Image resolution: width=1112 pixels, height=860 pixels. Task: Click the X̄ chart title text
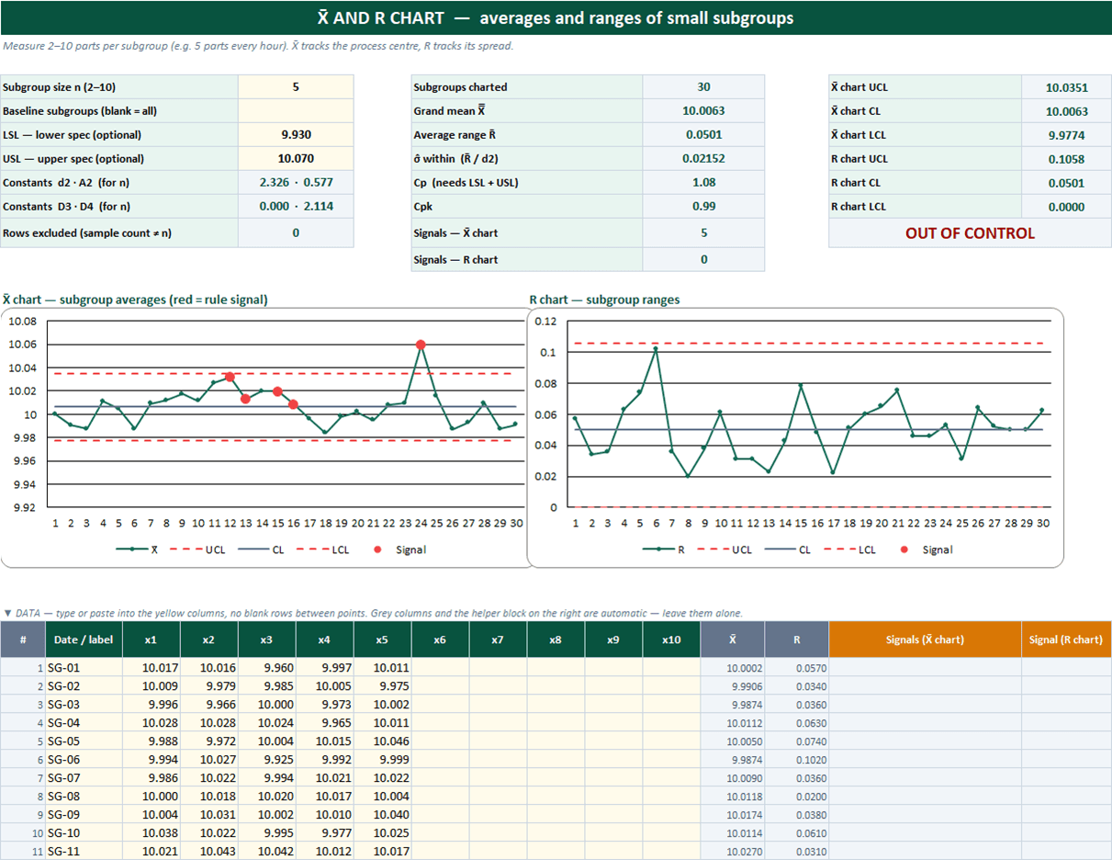135,300
